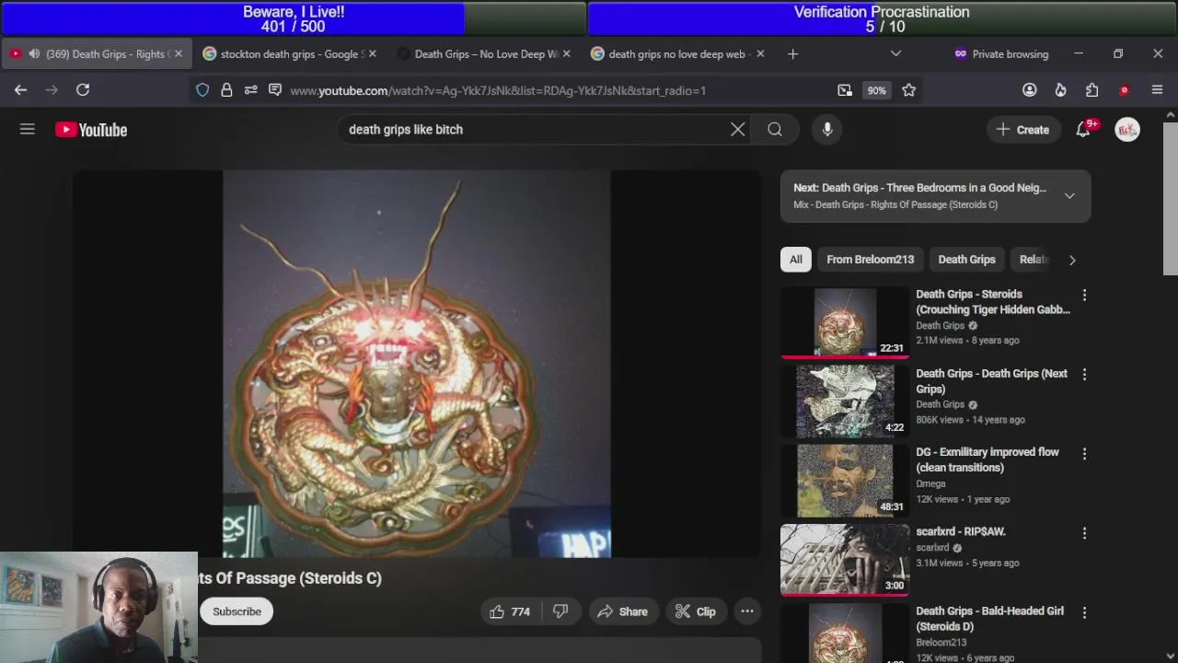The height and width of the screenshot is (663, 1178).
Task: Run the YouTube search magnifier button
Action: pos(775,130)
